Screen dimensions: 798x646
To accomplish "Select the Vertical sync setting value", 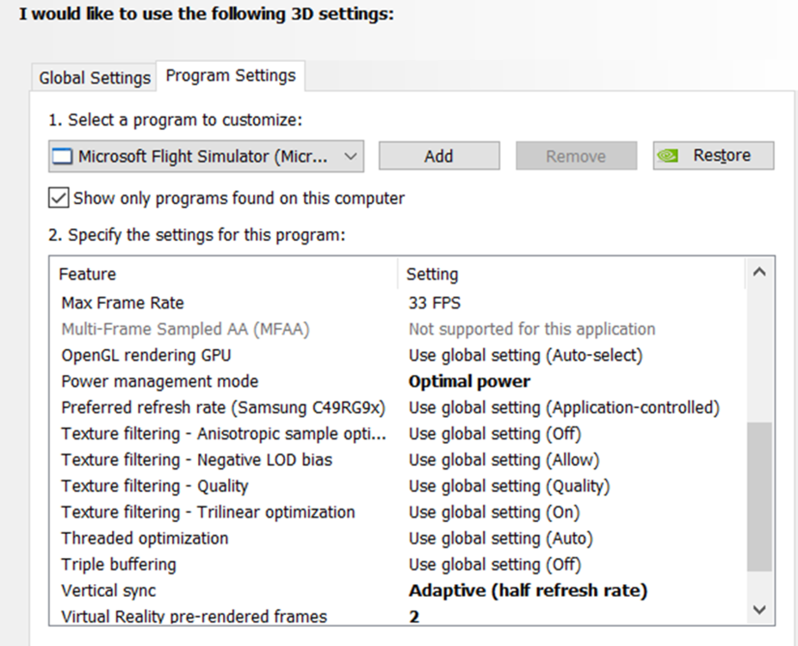I will 527,591.
